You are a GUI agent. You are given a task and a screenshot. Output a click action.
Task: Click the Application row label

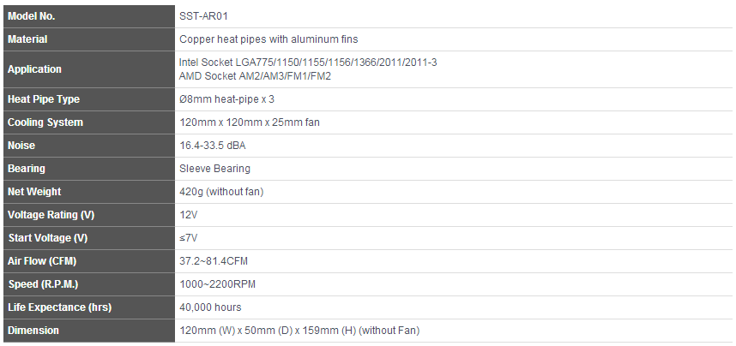point(89,69)
